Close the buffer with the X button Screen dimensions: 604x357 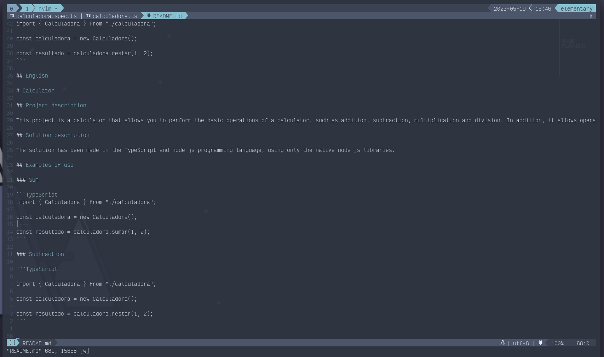(x=591, y=16)
